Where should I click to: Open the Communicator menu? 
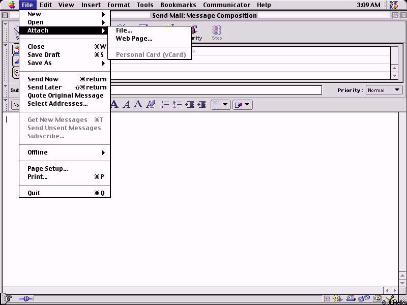pos(226,5)
